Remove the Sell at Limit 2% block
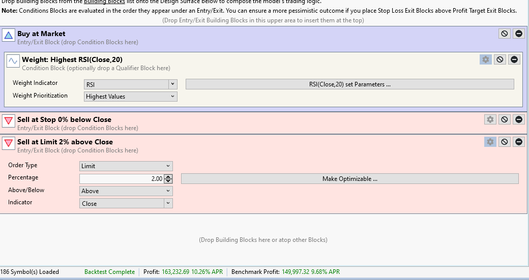This screenshot has width=529, height=280. click(x=518, y=142)
